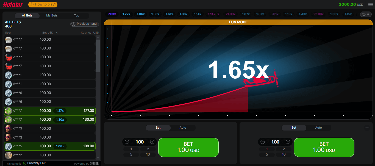Click the Aviator logo
Screen dimensions: 375x166
(13, 4)
